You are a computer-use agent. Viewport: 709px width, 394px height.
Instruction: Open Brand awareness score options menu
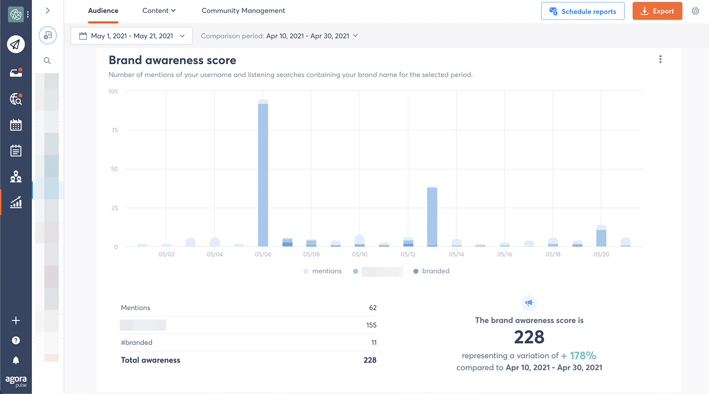pyautogui.click(x=660, y=59)
